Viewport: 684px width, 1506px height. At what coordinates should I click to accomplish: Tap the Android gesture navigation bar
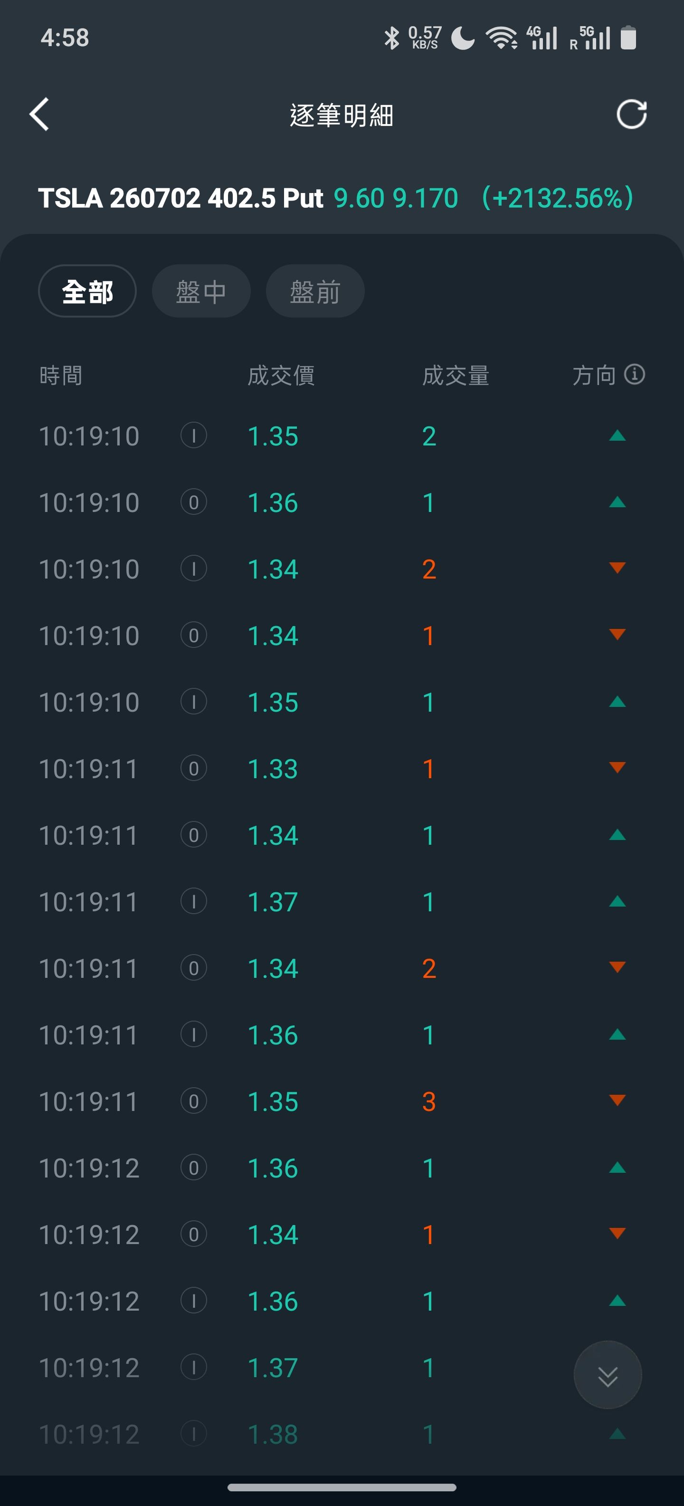coord(342,1487)
